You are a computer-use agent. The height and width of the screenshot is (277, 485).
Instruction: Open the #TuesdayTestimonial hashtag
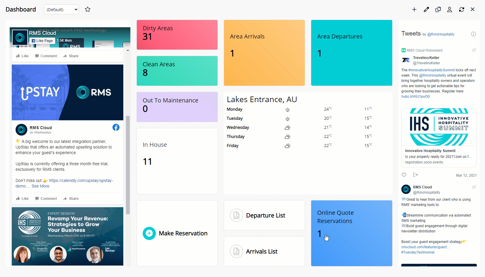pos(418,252)
